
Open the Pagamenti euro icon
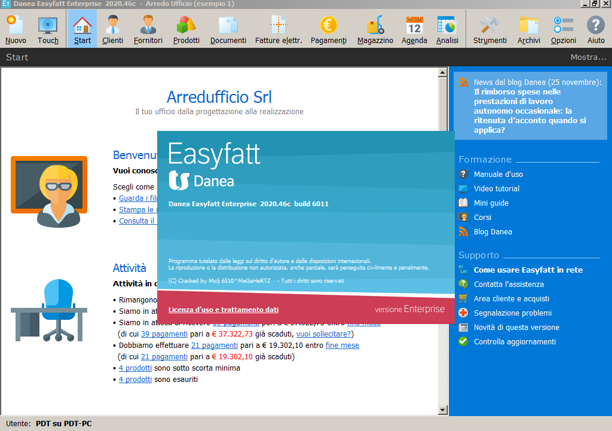[x=328, y=29]
